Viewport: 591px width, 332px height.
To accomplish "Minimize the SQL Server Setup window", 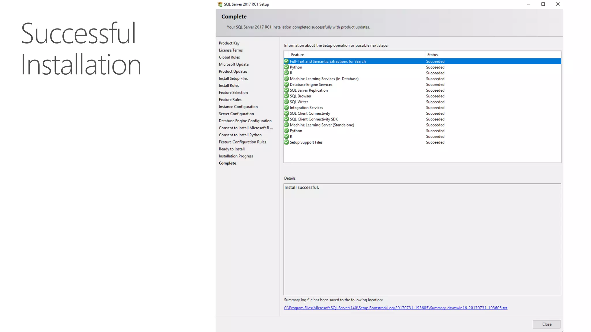I will coord(529,4).
